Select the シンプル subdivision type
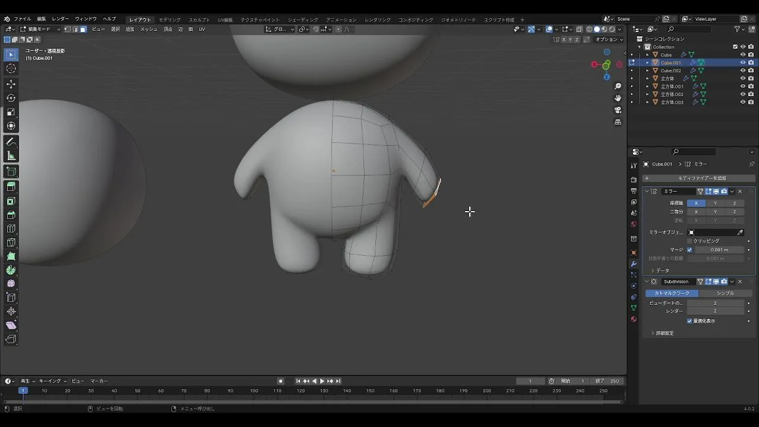Viewport: 759px width, 427px height. click(725, 293)
